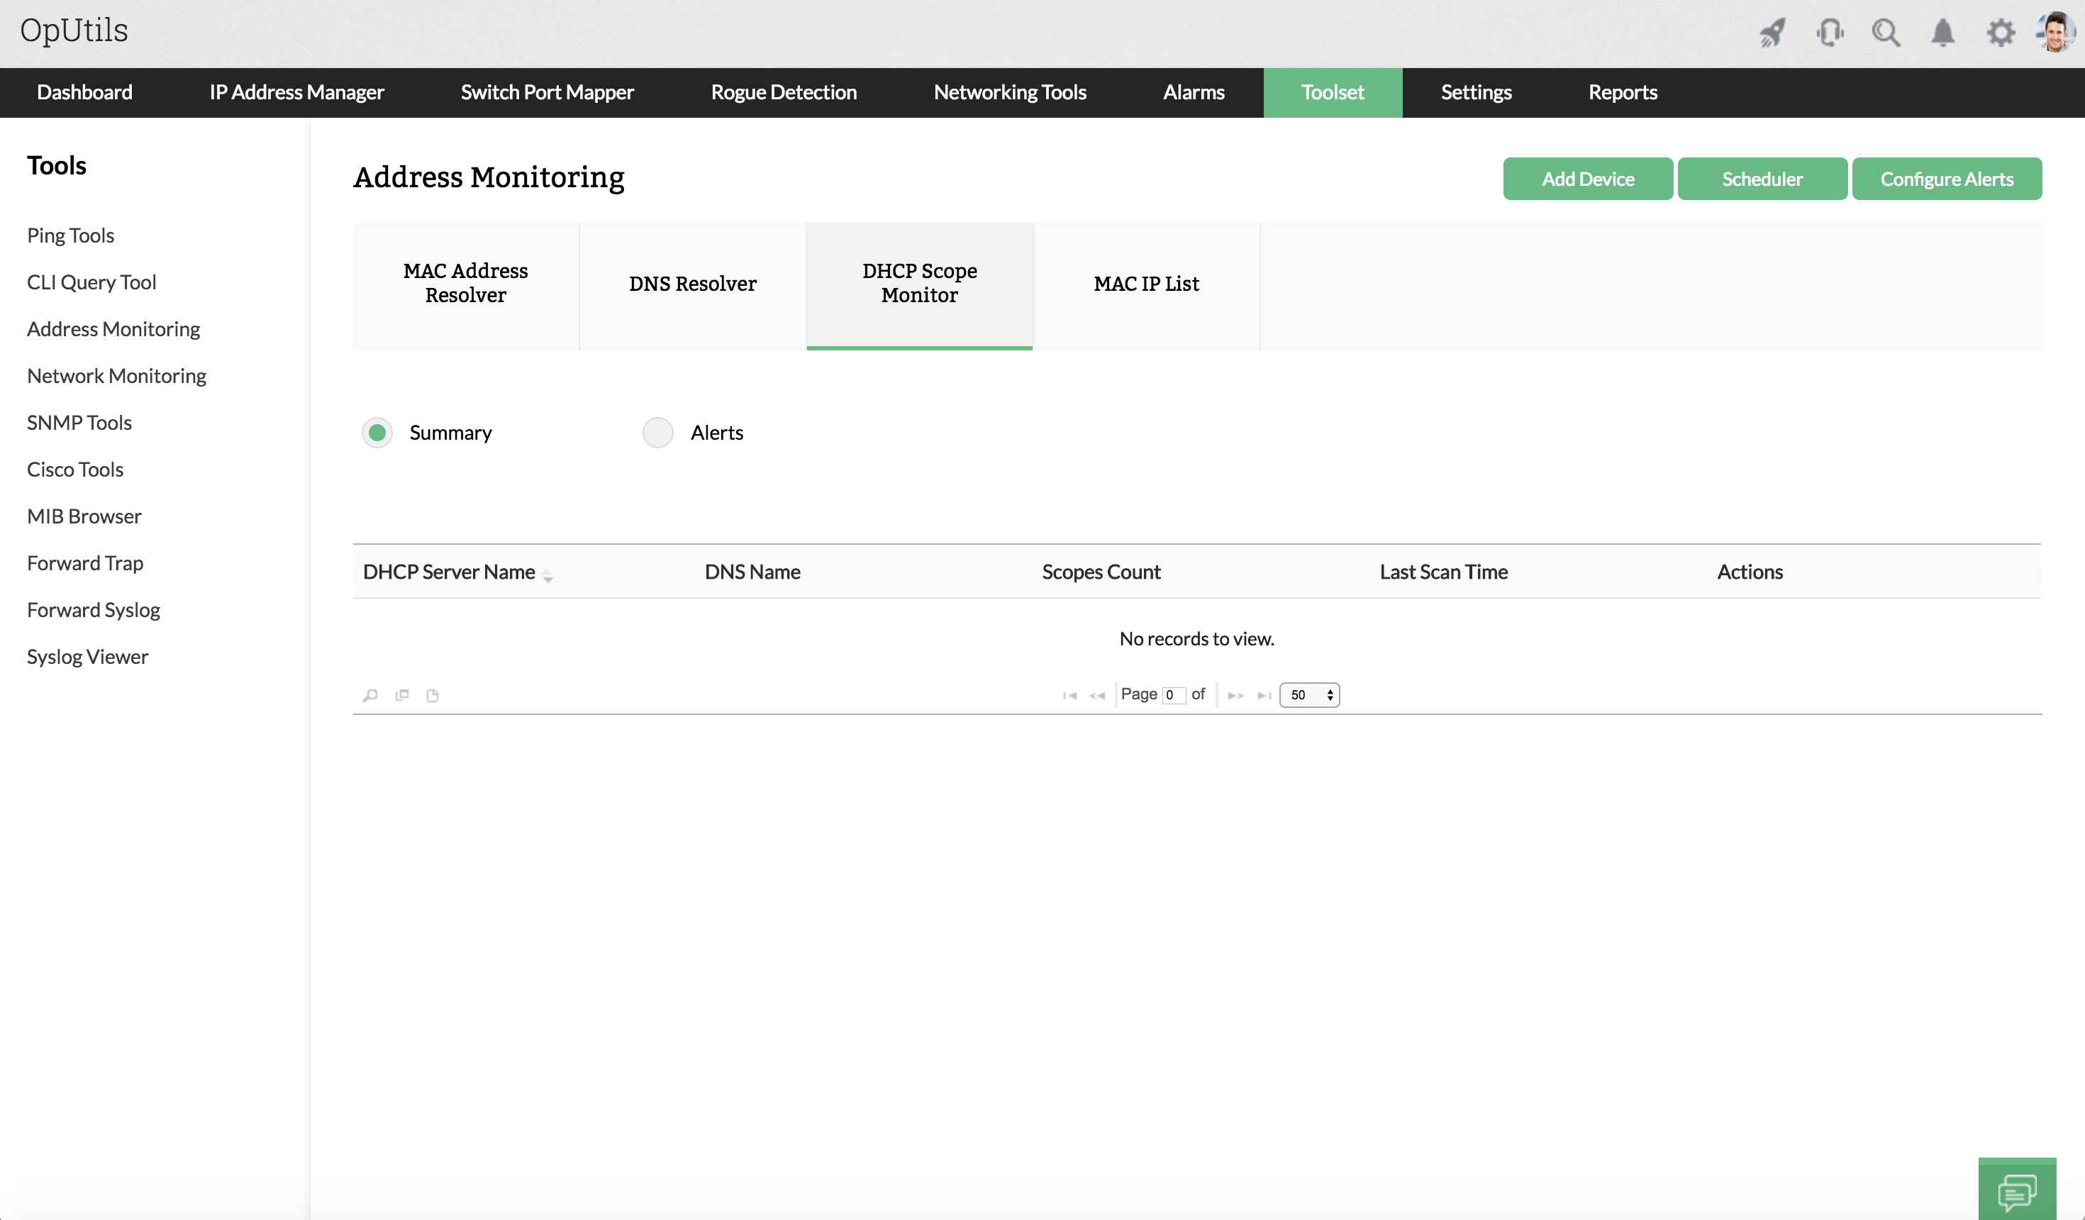
Task: Click the Configure Alerts button
Action: tap(1946, 179)
